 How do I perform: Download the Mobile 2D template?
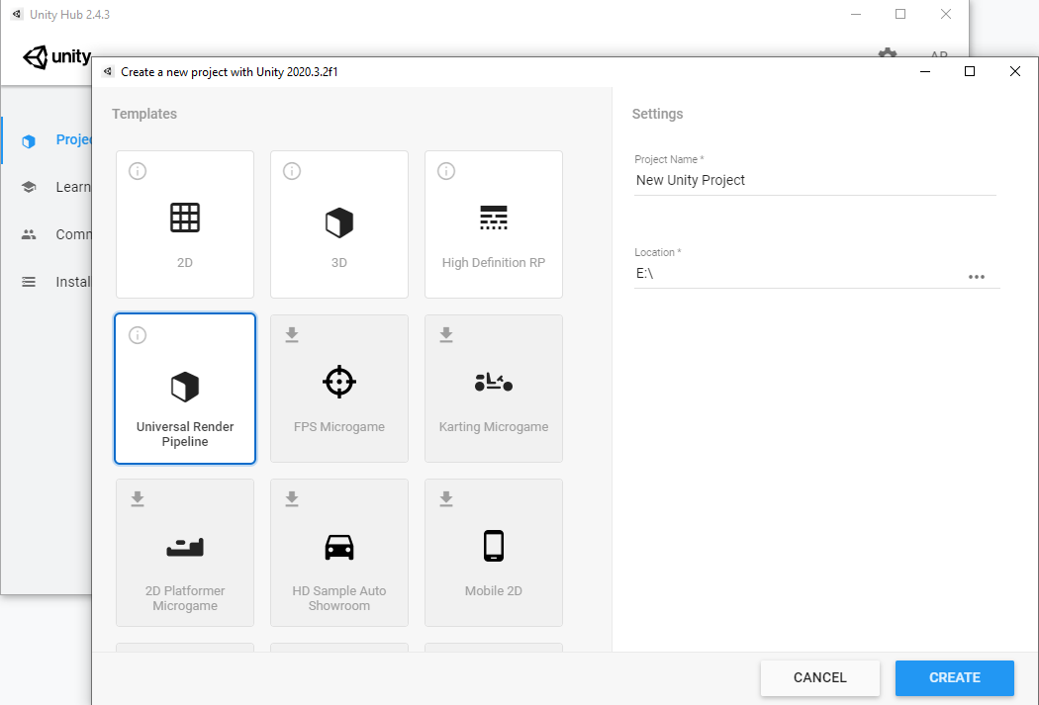point(446,499)
